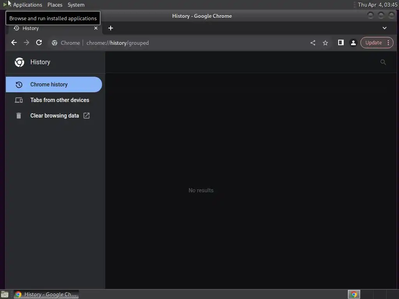Search history with magnifier icon
This screenshot has height=299, width=399.
click(x=383, y=62)
